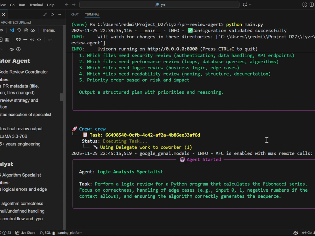Open help via the question mark icon
315x236 pixels.
click(x=19, y=49)
